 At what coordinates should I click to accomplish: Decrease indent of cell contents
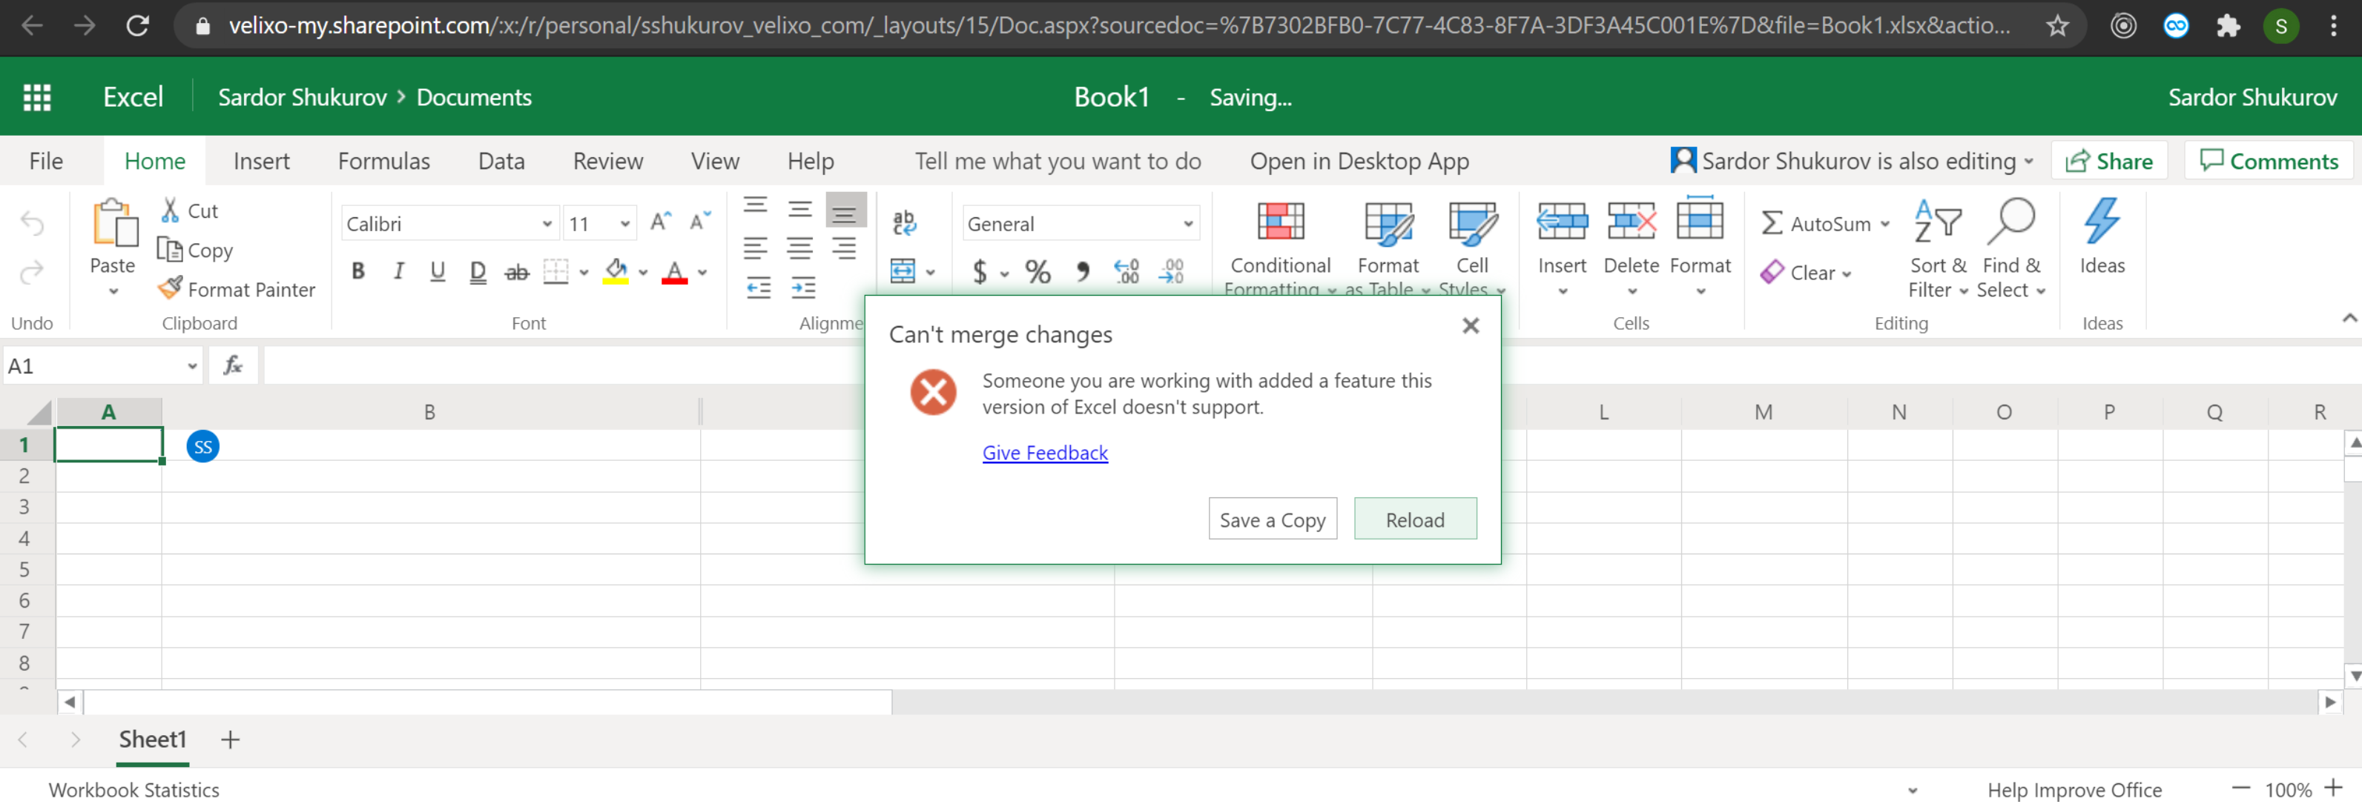click(x=759, y=288)
